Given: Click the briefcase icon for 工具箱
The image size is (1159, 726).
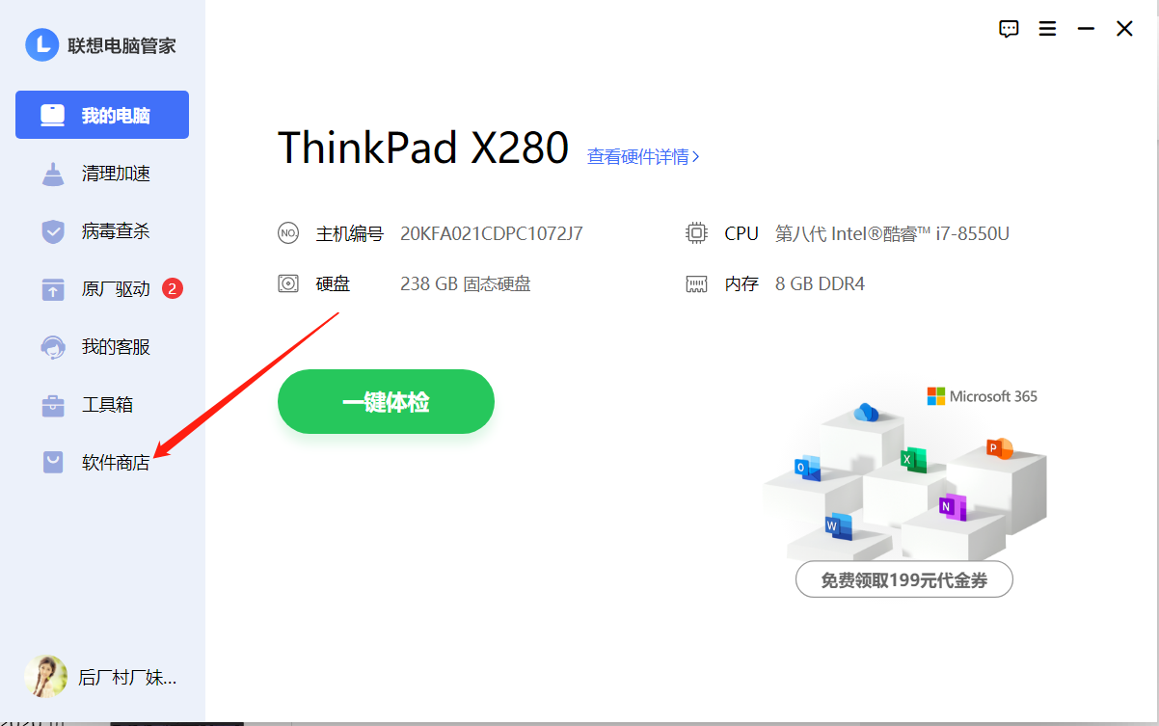Looking at the screenshot, I should coord(53,405).
